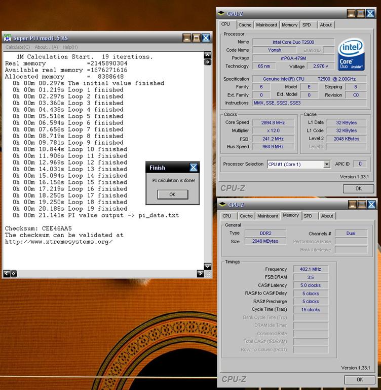Image resolution: width=381 pixels, height=390 pixels.
Task: Click the Voltage value '2.976 v'
Action: pos(320,66)
